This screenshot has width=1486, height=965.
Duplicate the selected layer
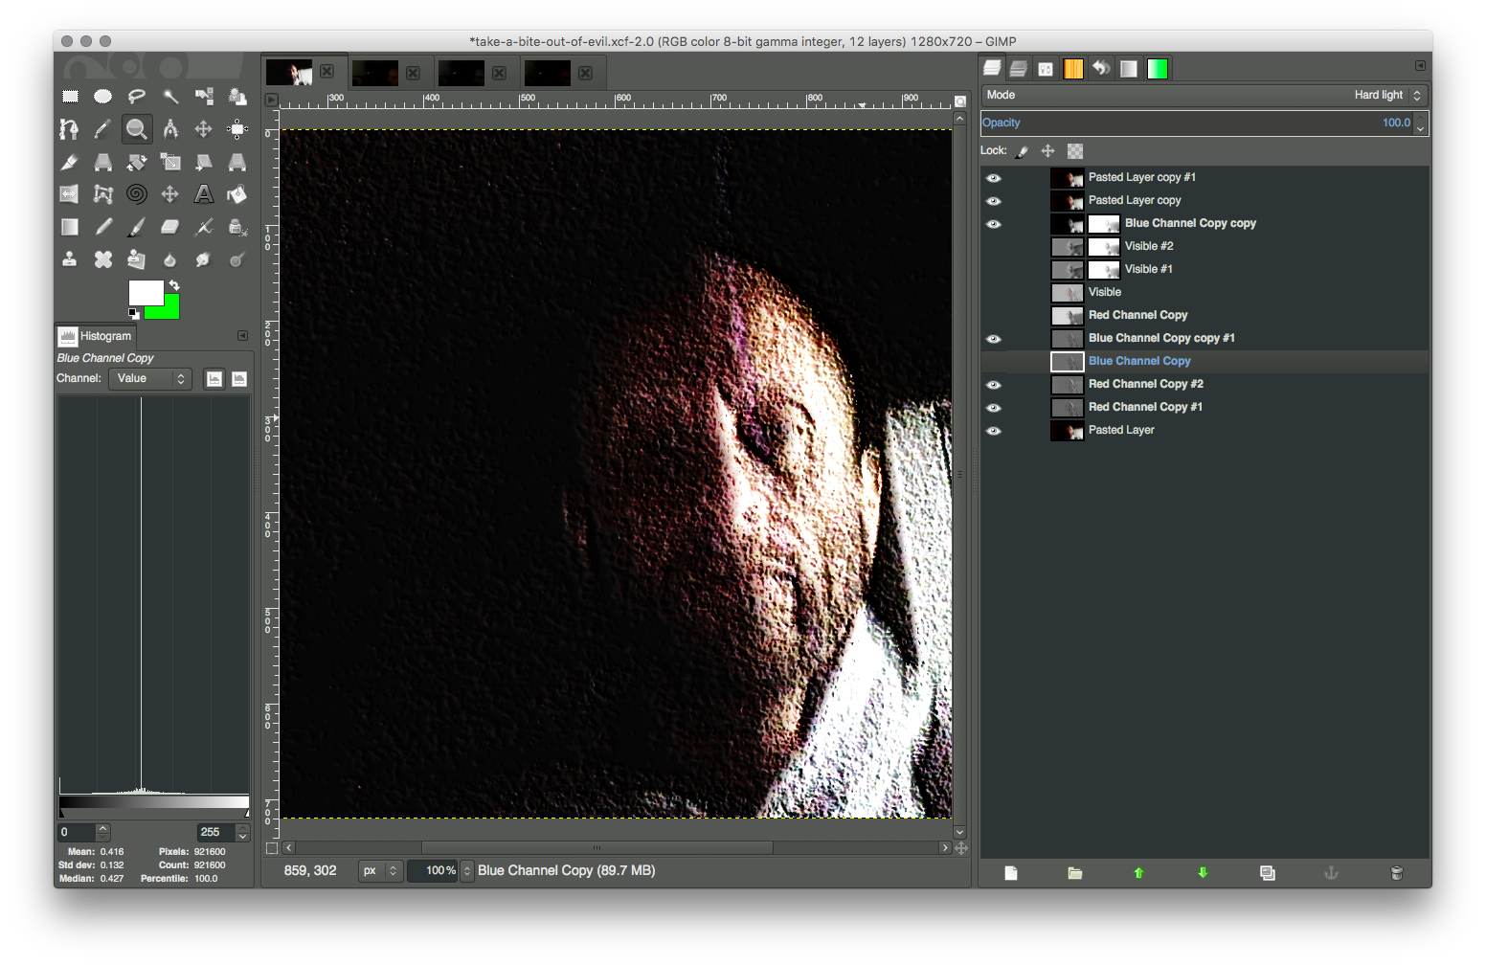point(1268,873)
